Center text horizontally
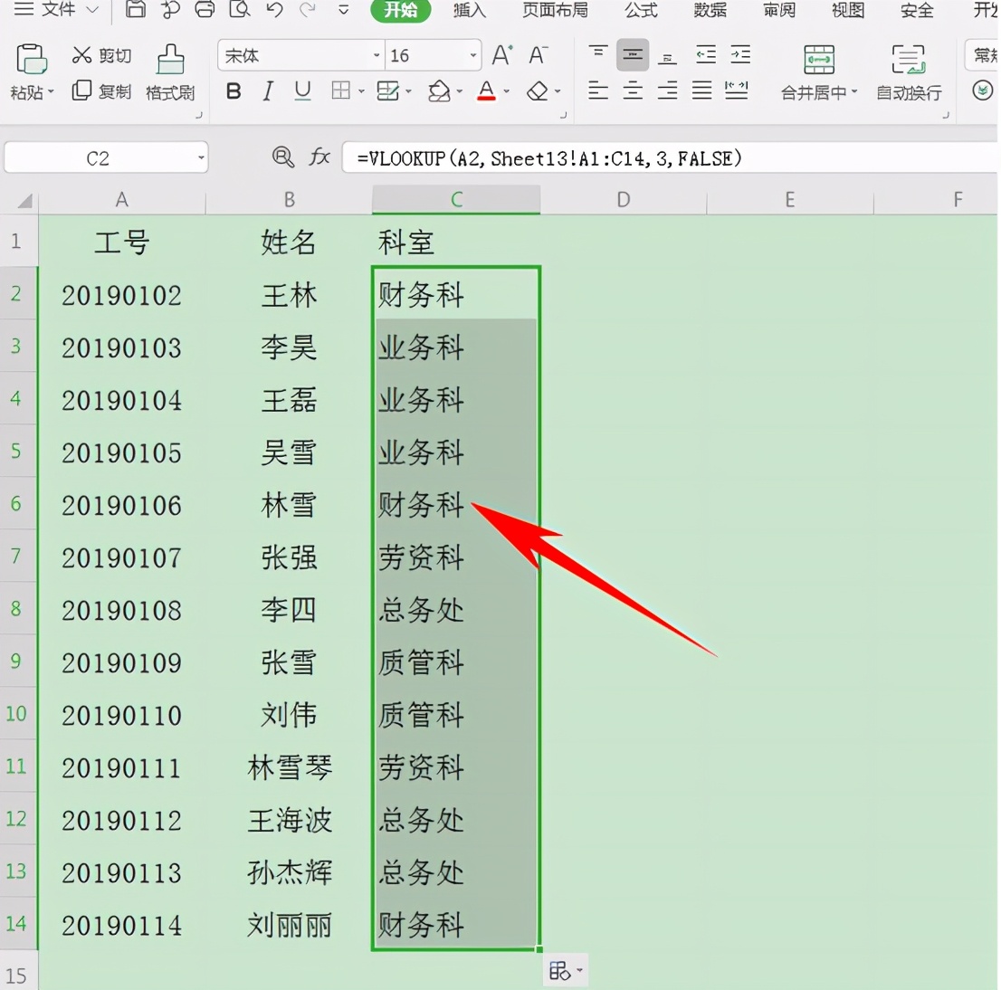This screenshot has height=990, width=1001. tap(633, 90)
